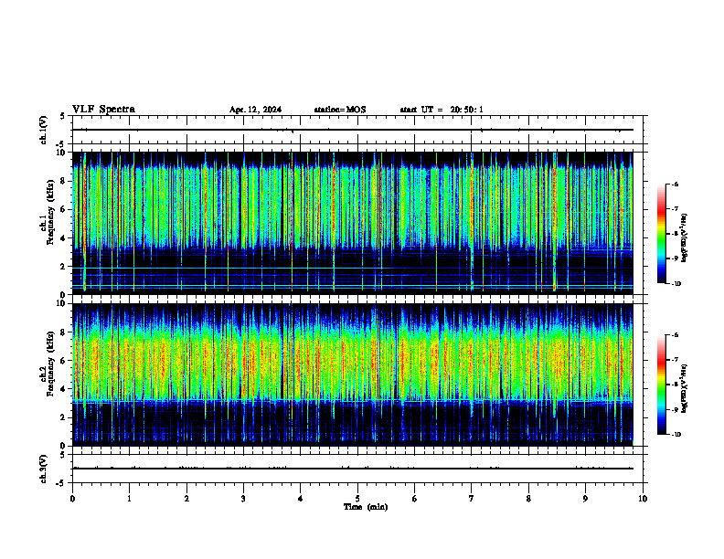This screenshot has width=724, height=559.
Task: Click time axis tick label 7
Action: pyautogui.click(x=472, y=499)
